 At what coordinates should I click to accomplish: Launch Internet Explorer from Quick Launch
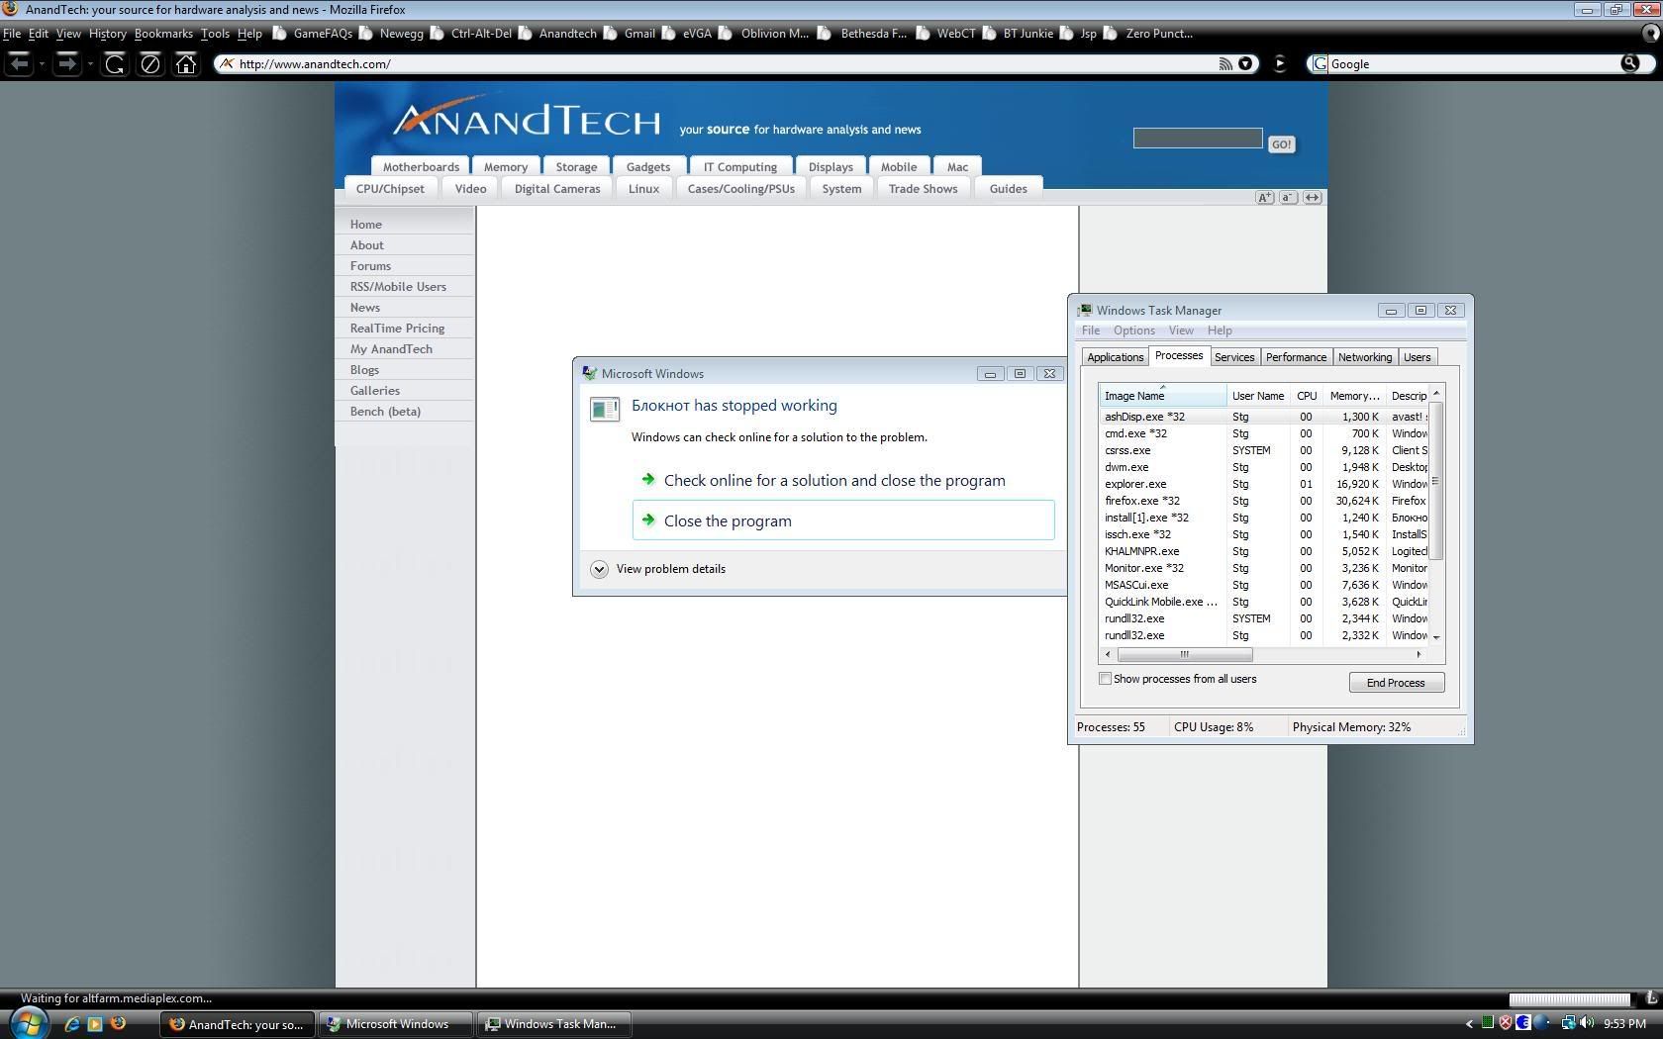(72, 1024)
